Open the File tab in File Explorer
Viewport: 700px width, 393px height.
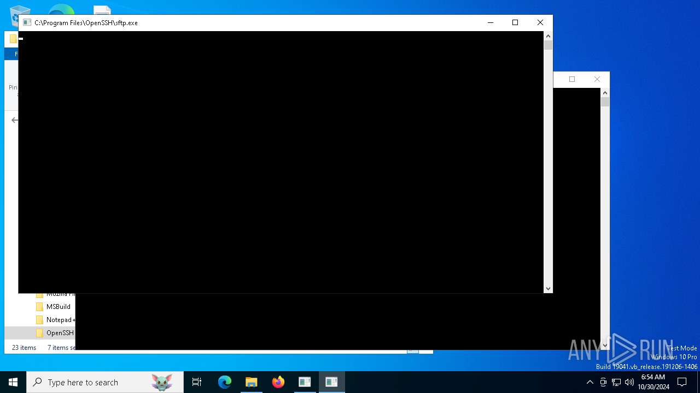[11, 54]
